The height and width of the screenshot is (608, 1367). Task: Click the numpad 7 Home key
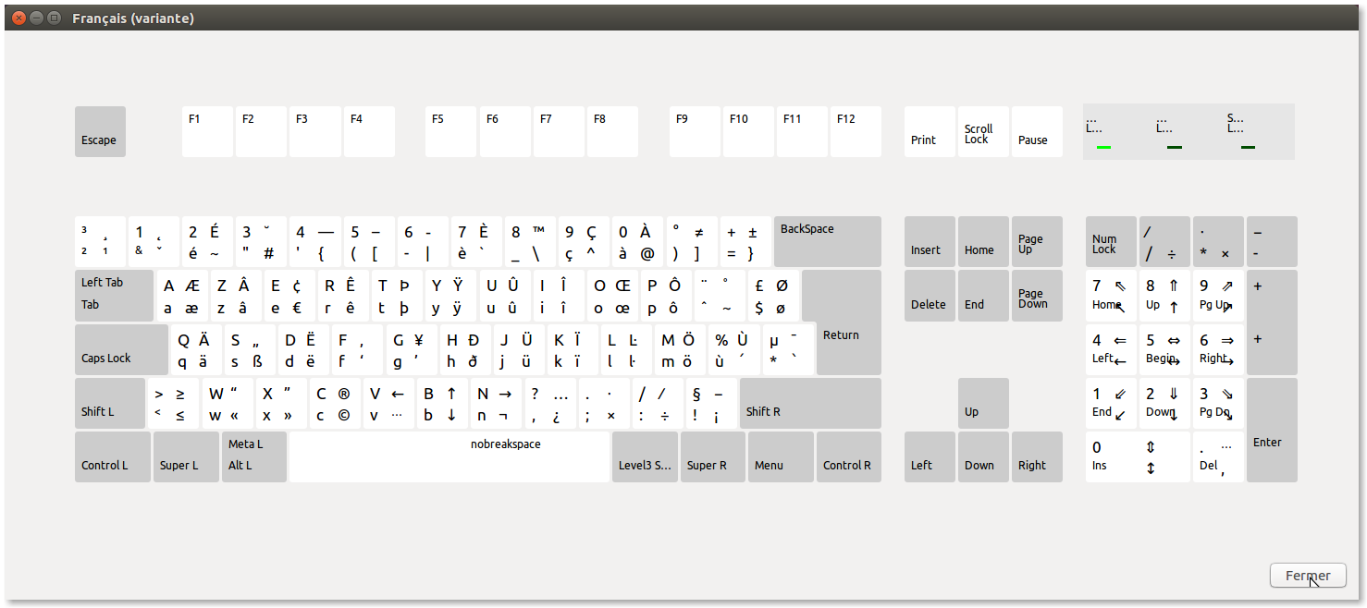point(1111,295)
